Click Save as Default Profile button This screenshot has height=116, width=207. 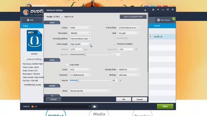pos(133,17)
